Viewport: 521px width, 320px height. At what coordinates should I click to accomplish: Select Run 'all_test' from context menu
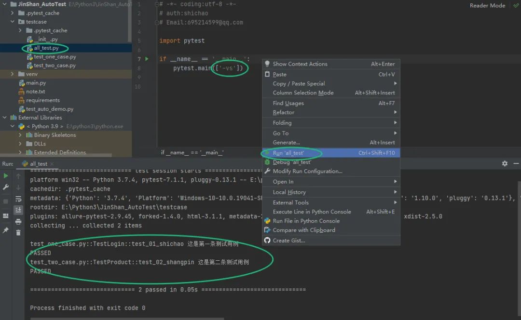(x=331, y=153)
